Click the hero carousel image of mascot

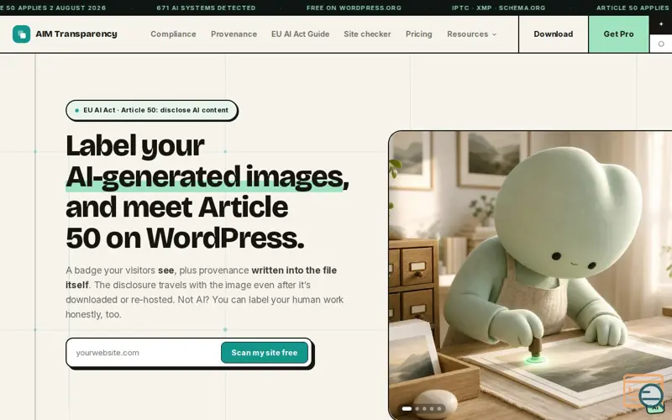pos(530,276)
